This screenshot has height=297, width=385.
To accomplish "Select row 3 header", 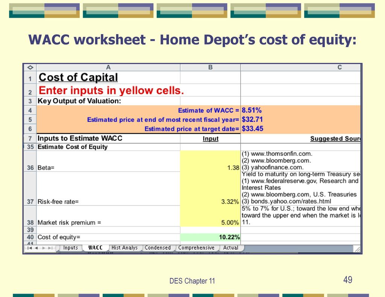I will (30, 101).
